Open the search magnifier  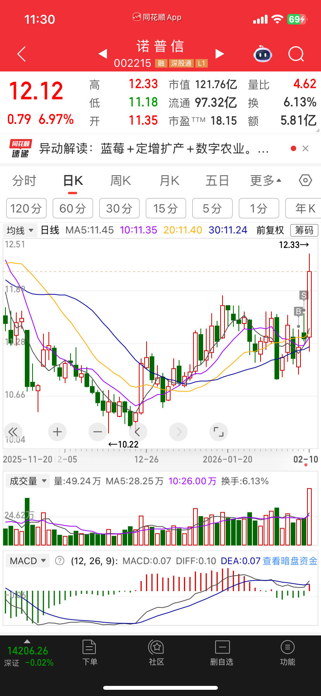(x=296, y=54)
